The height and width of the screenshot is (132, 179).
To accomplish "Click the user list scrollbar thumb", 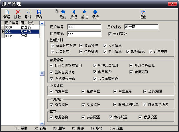I will [42, 73].
